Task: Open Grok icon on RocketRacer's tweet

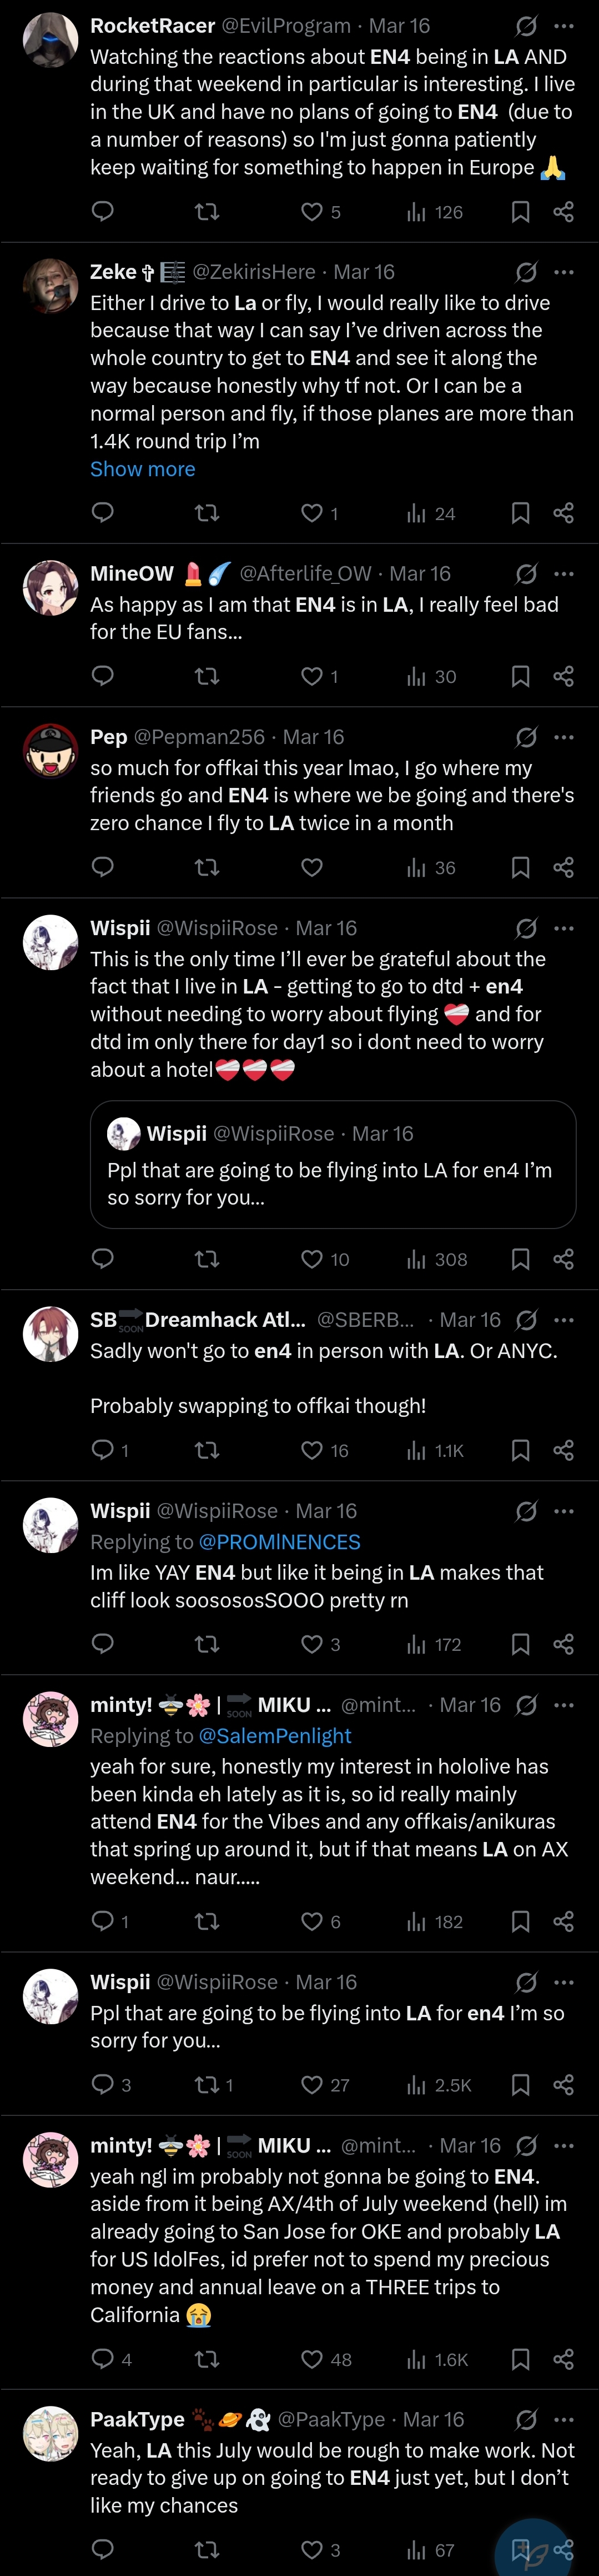Action: (526, 26)
